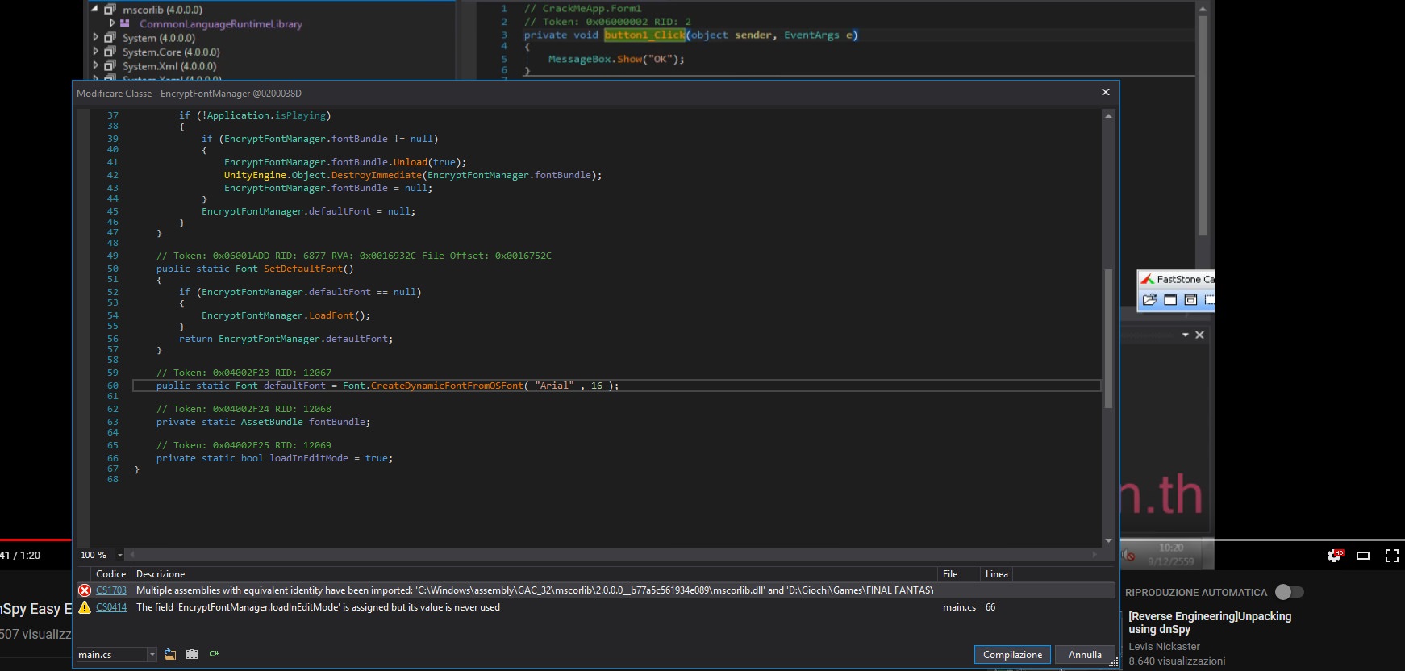Click the editor scroll up arrow

(x=1108, y=115)
